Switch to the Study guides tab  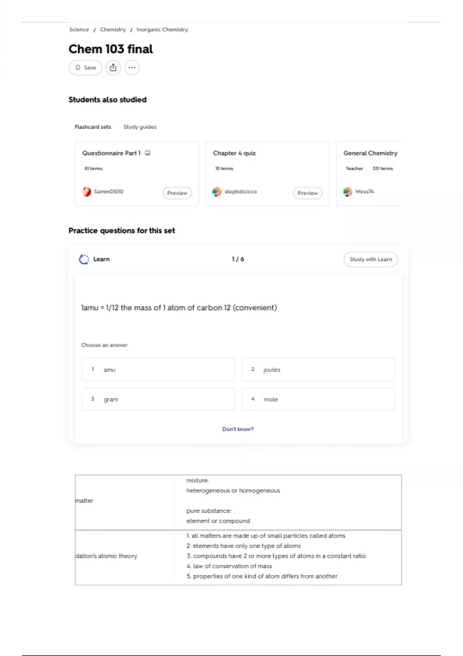coord(140,127)
